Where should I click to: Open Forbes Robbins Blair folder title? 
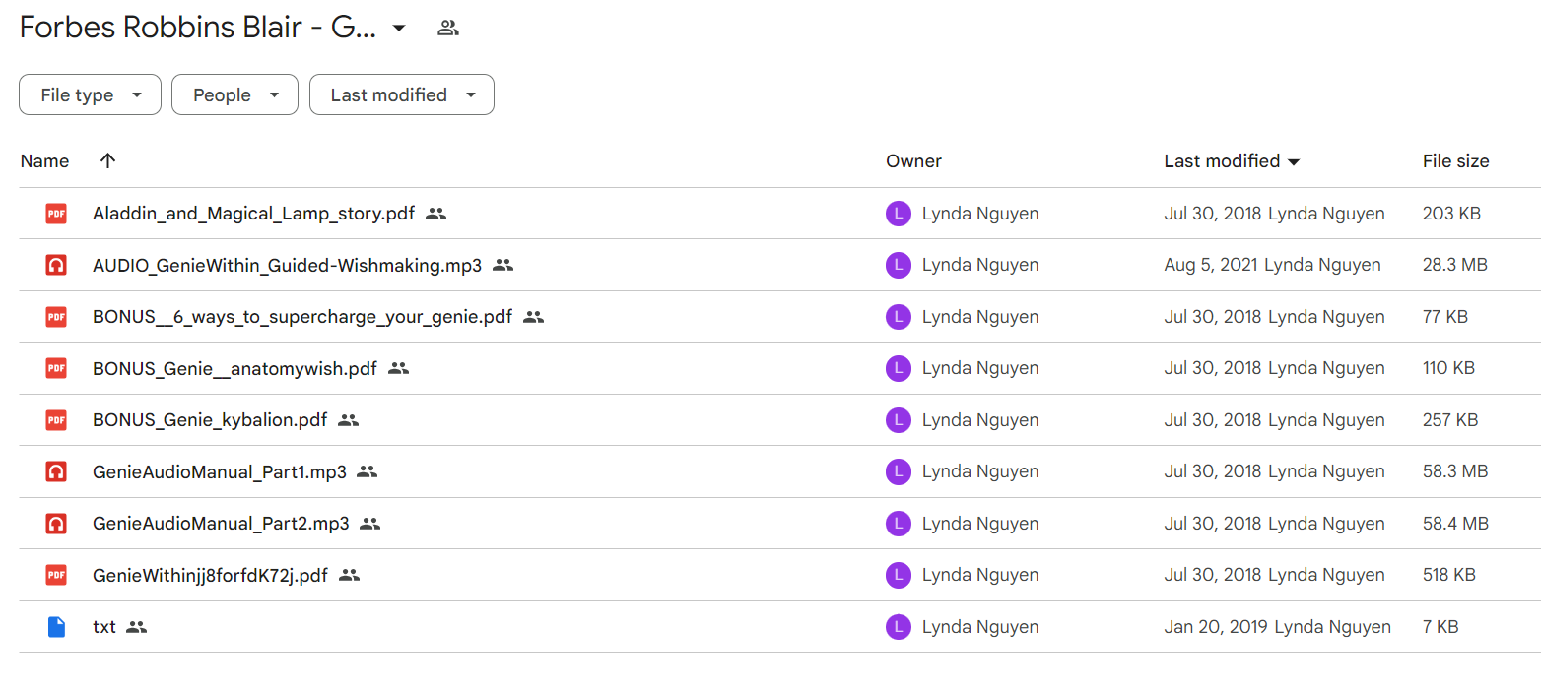tap(198, 28)
